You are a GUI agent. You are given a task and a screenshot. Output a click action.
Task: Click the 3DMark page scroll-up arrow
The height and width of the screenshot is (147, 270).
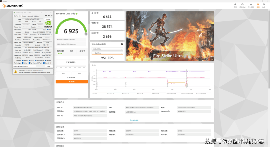pyautogui.click(x=269, y=10)
